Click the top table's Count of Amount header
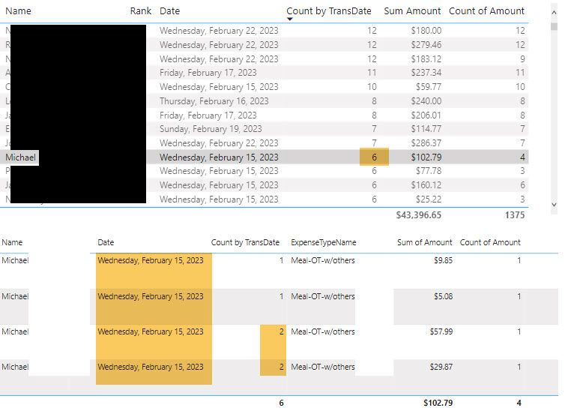 (x=486, y=11)
